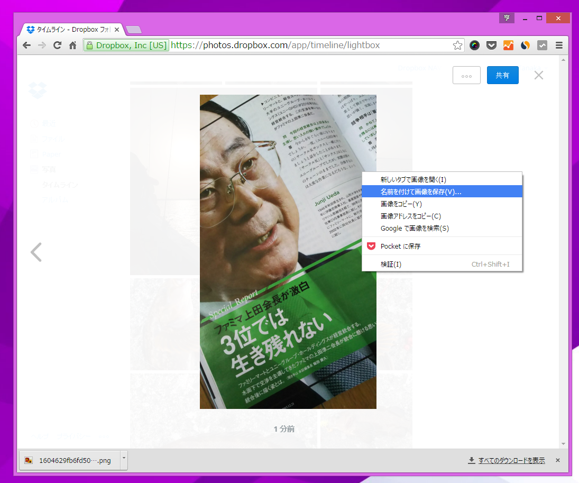Open the three-dots more options button

(466, 76)
